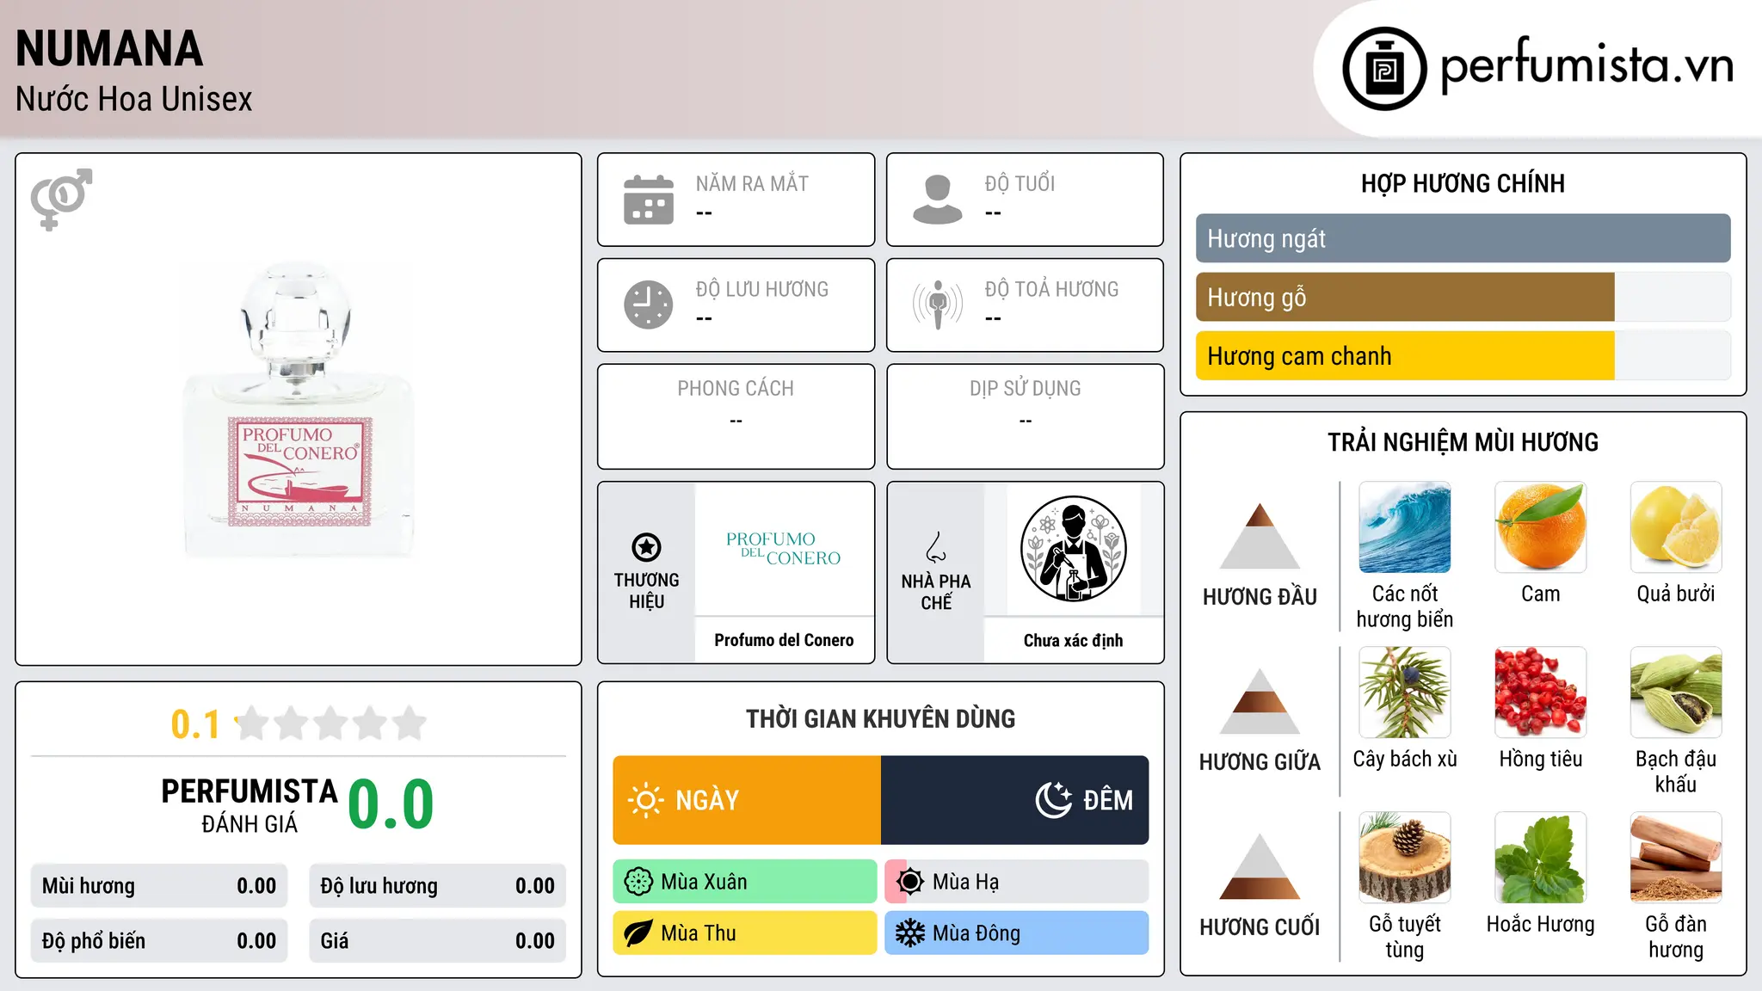This screenshot has width=1762, height=991.
Task: Click the Độ phổ biến score row
Action: [x=159, y=941]
